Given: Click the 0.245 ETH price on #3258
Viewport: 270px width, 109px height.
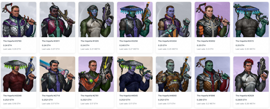Looking at the screenshot, I should tap(124, 46).
